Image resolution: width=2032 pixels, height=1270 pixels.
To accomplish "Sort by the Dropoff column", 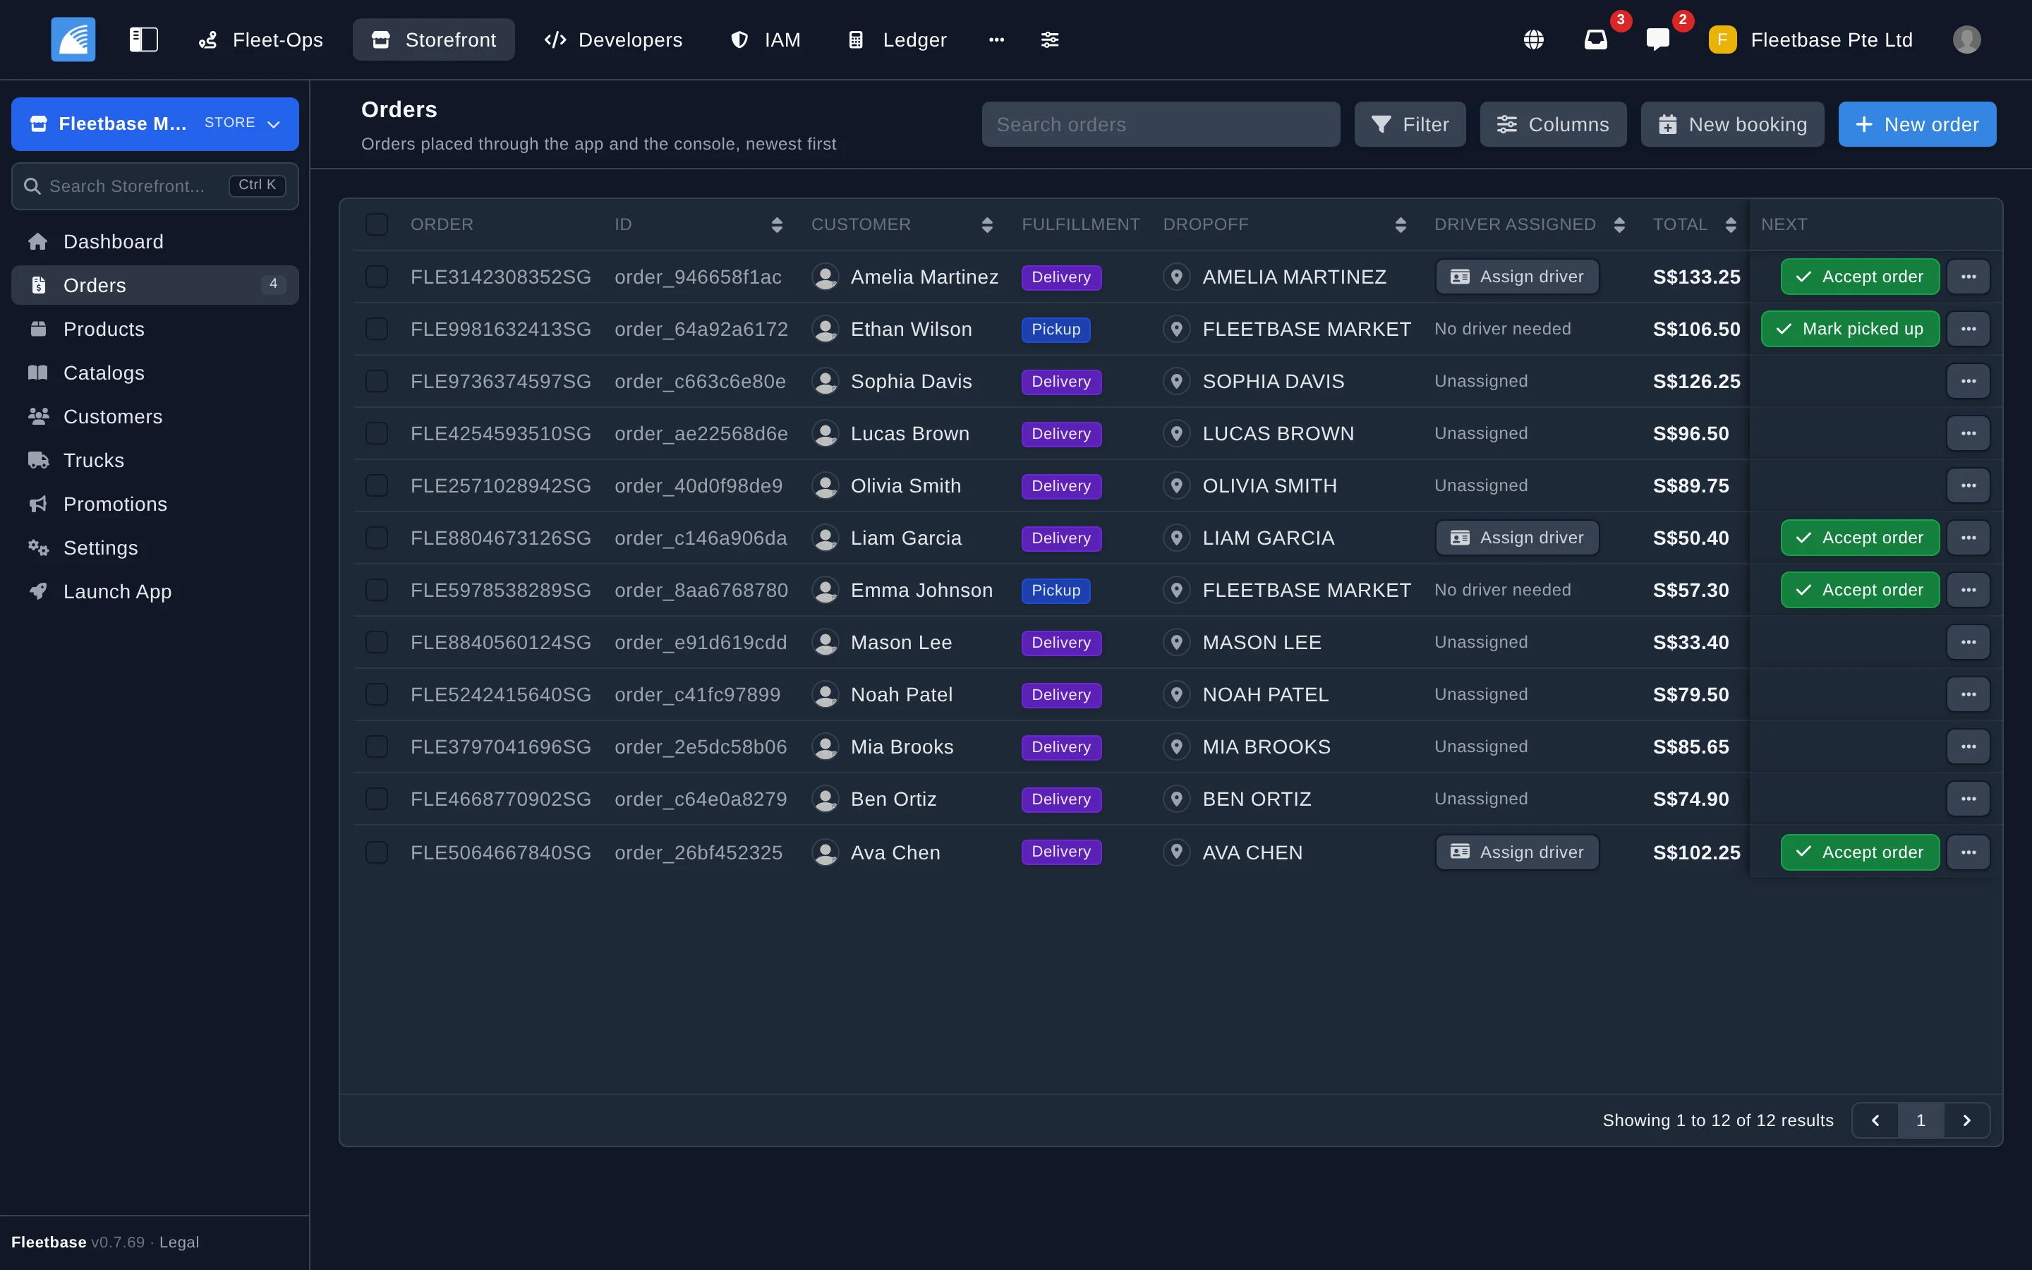I will pos(1400,224).
